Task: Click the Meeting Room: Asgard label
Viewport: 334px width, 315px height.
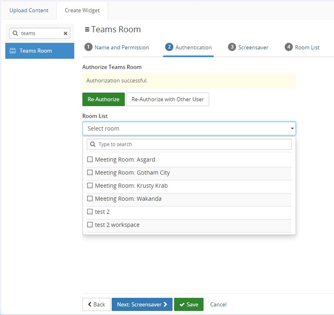Action: [125, 159]
